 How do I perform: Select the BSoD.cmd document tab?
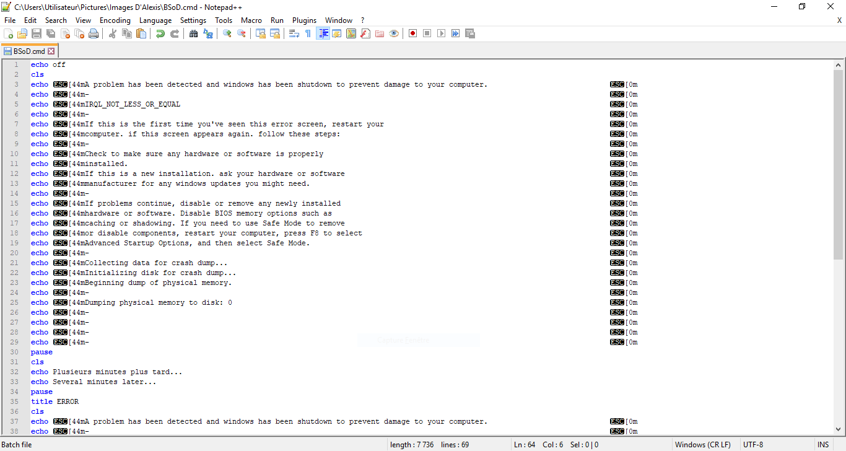(29, 51)
